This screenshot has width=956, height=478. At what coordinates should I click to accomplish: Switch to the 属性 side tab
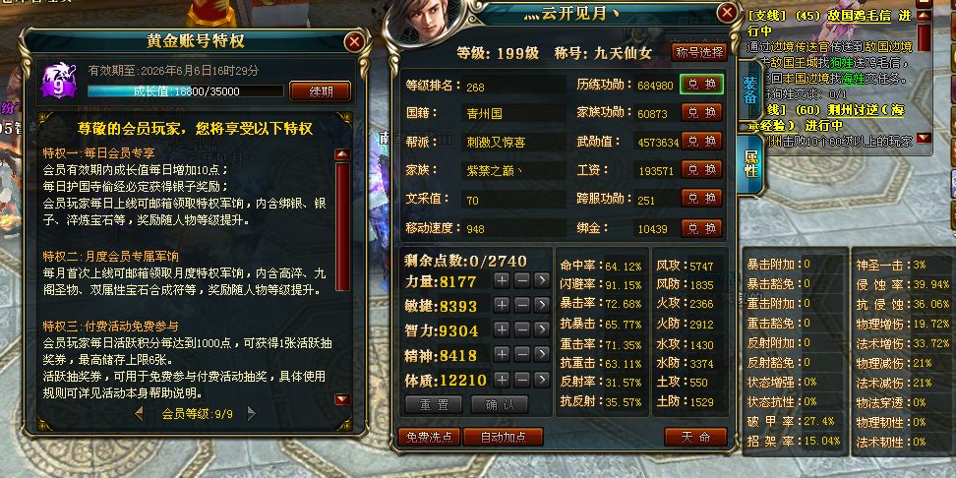click(x=750, y=164)
